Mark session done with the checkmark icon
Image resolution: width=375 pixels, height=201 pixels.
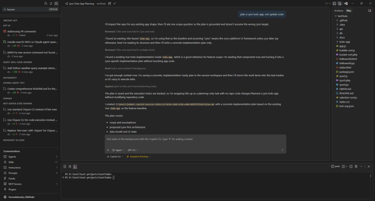click(115, 3)
